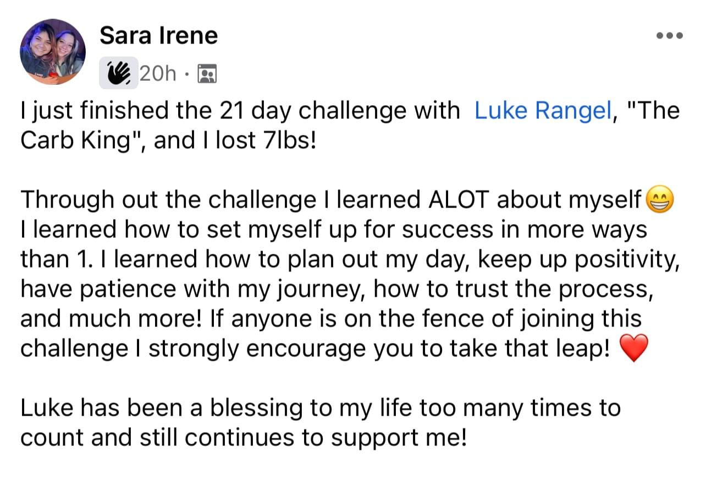The image size is (706, 479).
Task: Click the group audience privacy icon
Action: point(207,73)
